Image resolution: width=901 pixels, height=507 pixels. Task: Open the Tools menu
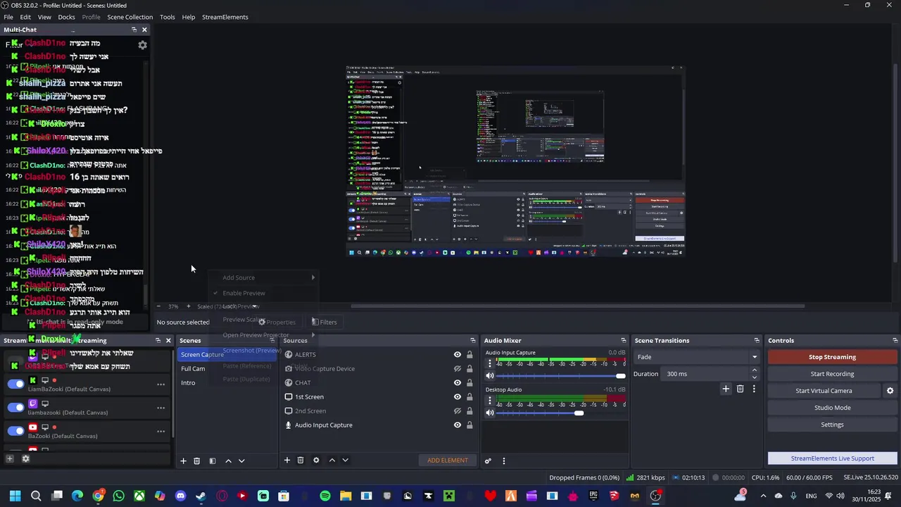[x=168, y=17]
